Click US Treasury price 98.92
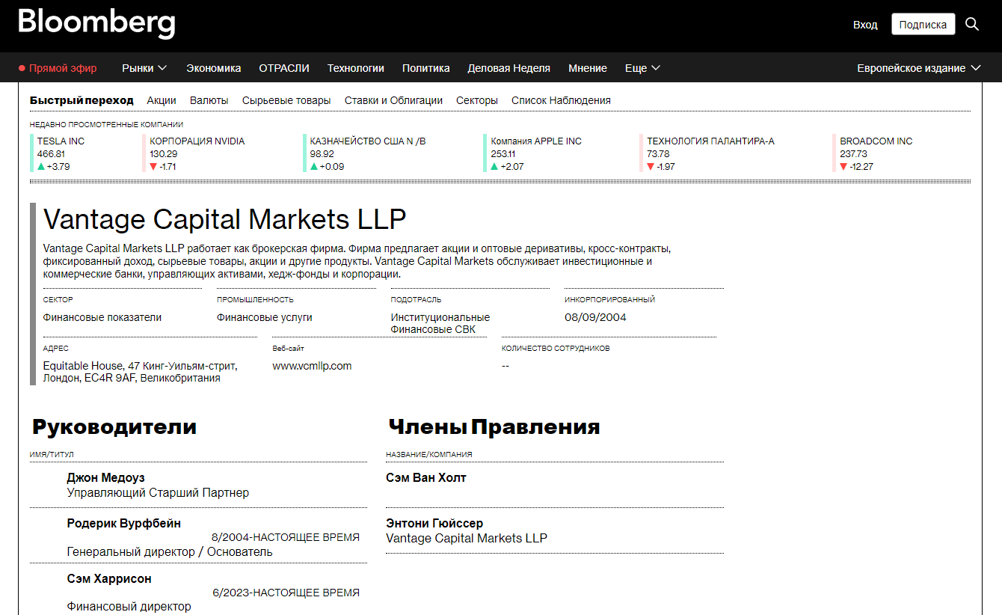1002x615 pixels. (x=322, y=153)
